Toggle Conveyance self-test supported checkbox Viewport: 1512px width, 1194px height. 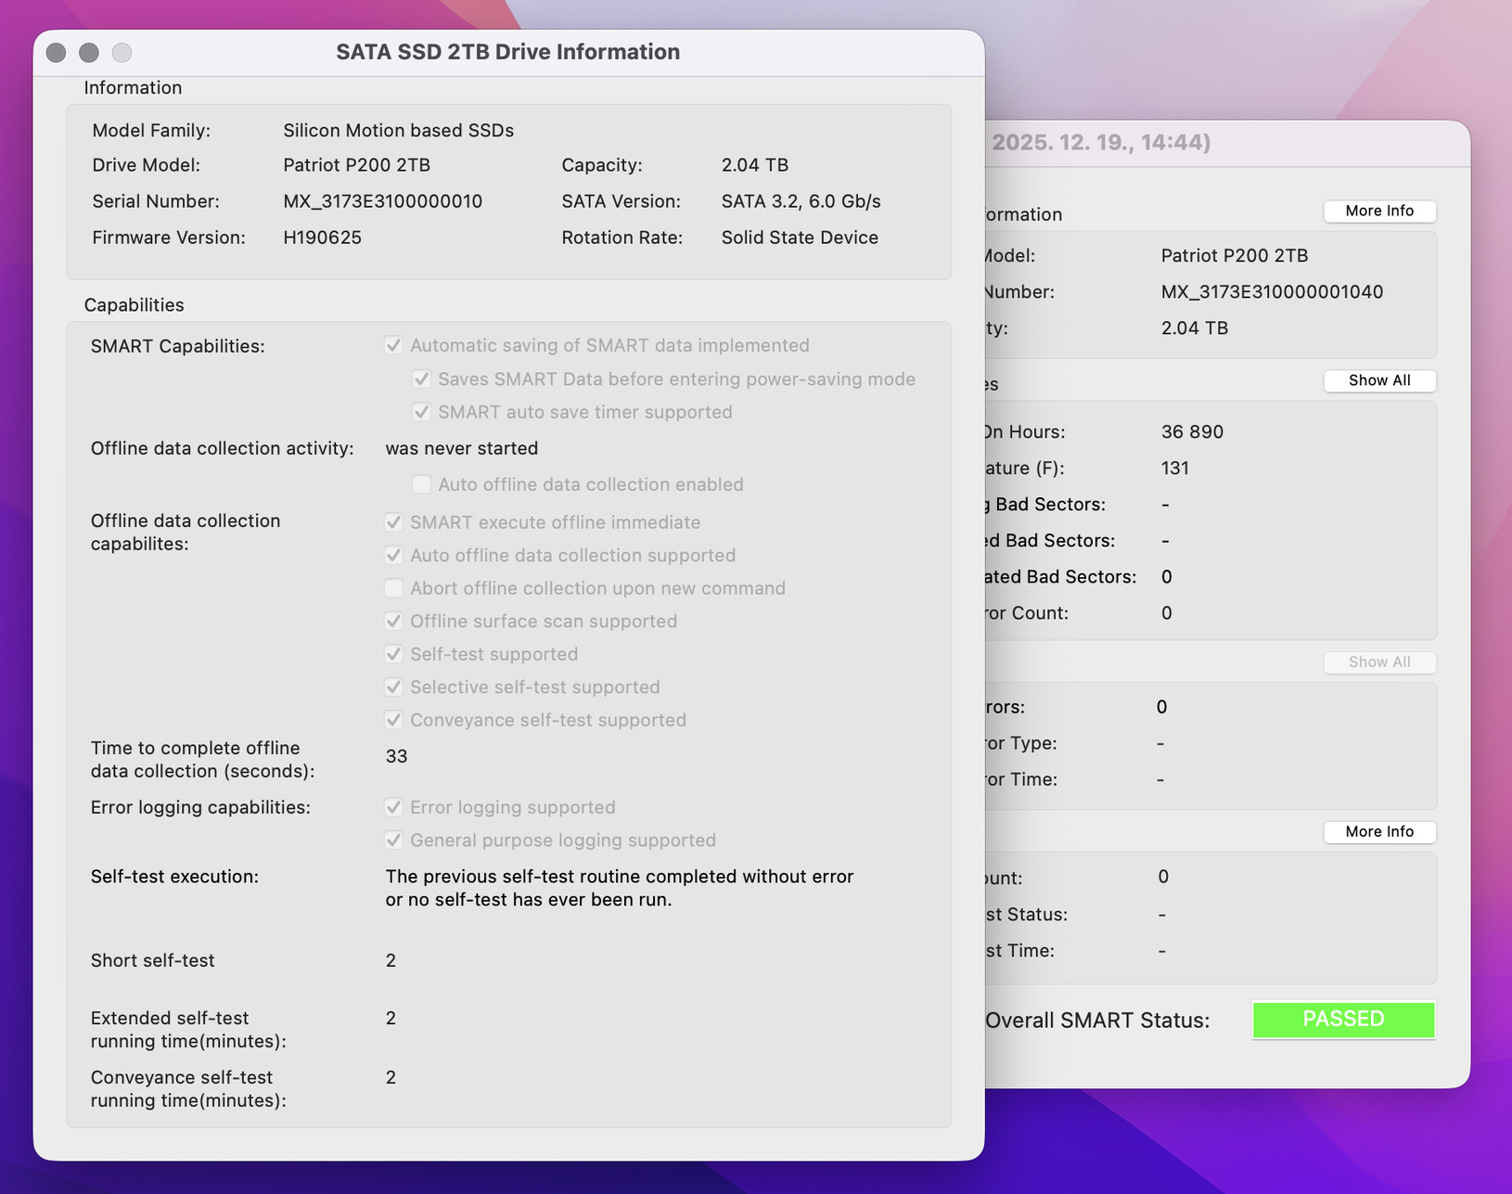(x=393, y=720)
